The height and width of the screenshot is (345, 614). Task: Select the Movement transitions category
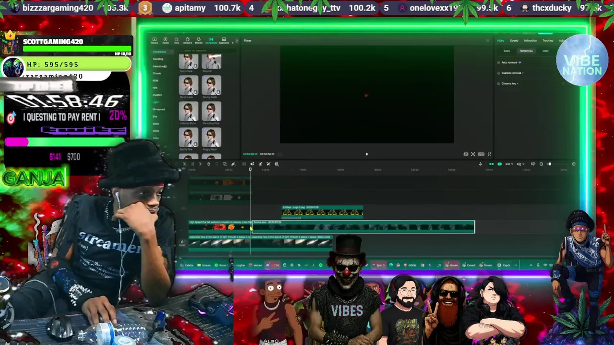[x=159, y=109]
